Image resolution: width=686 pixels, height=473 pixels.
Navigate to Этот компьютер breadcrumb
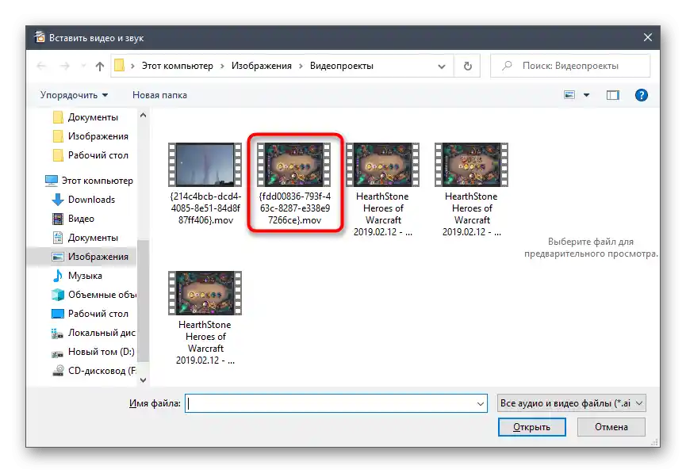point(177,66)
